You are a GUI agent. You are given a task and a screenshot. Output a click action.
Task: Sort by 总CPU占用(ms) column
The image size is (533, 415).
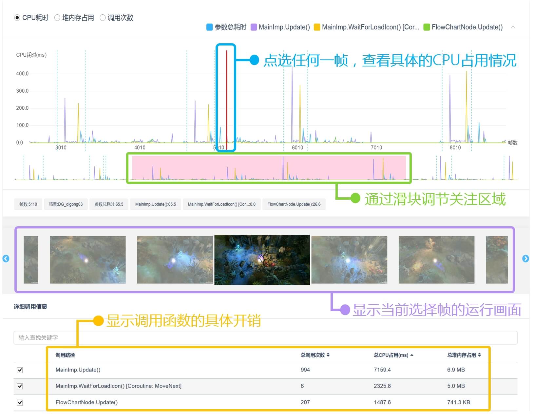pyautogui.click(x=393, y=355)
